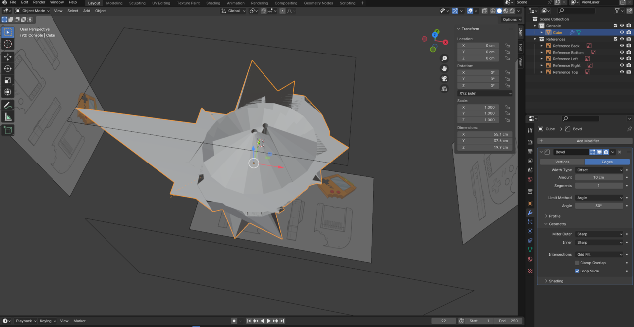Adjust the bevel Amount slider field
The image size is (634, 327).
coord(598,177)
